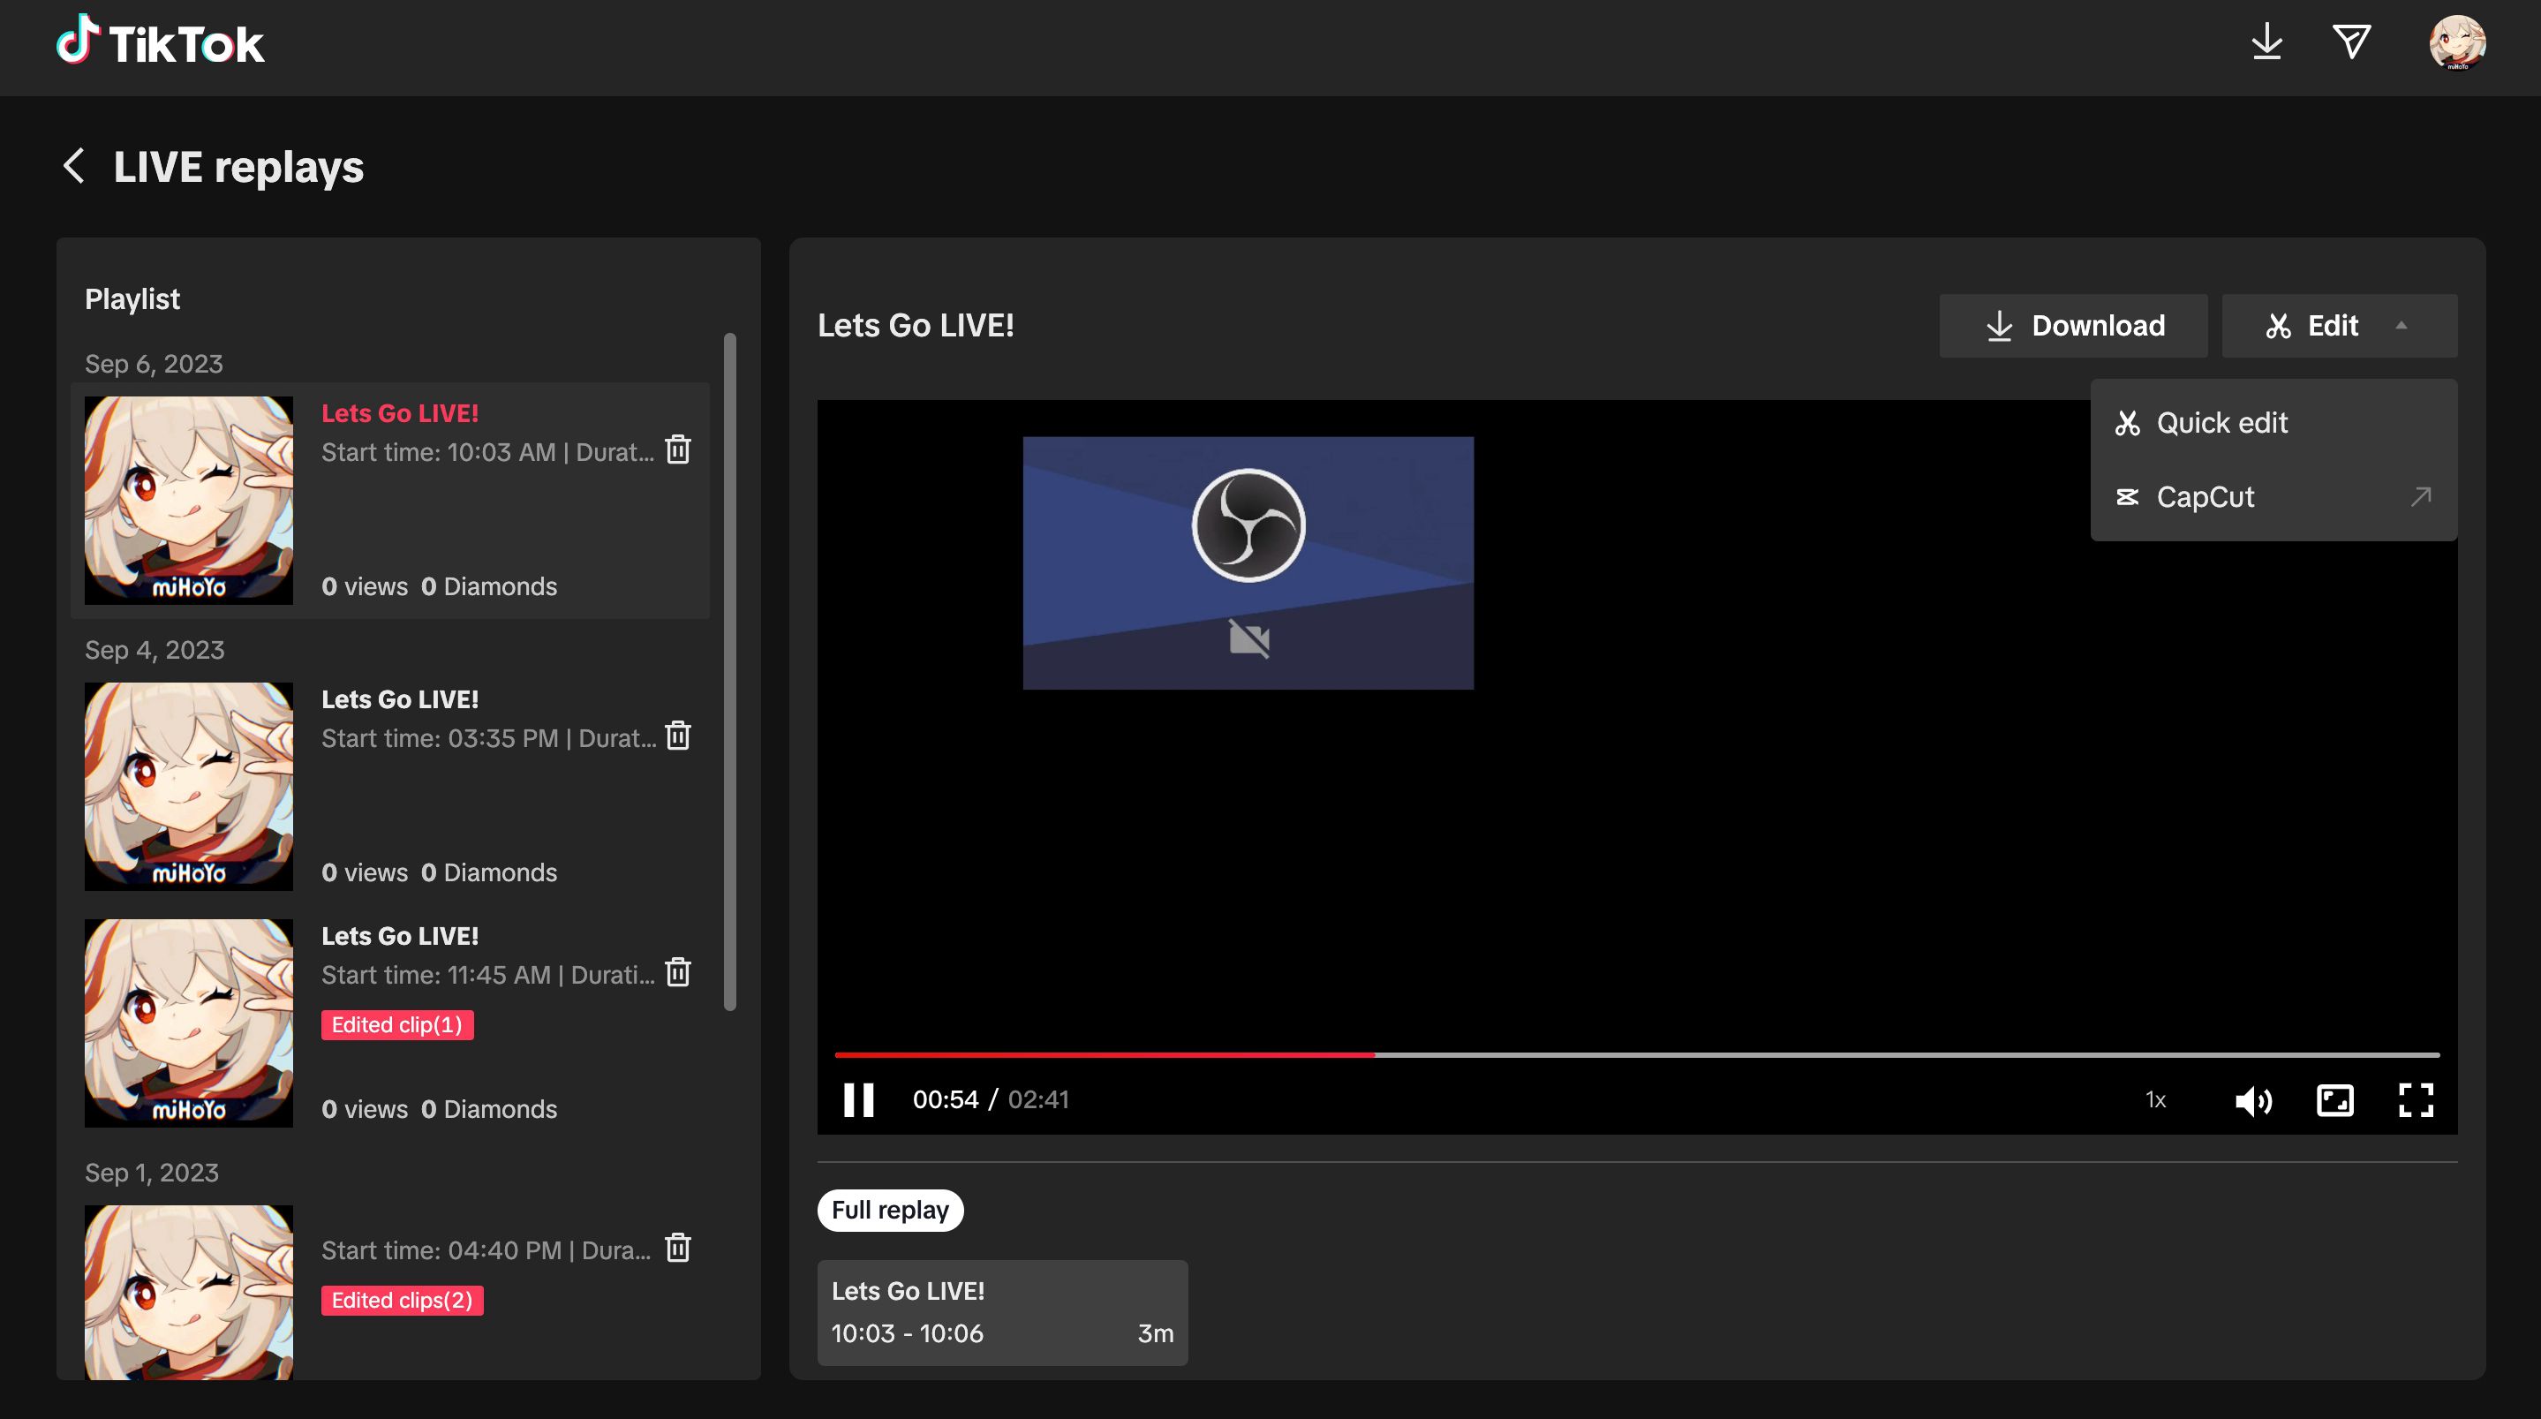Viewport: 2541px width, 1419px height.
Task: Click the TikTok logo
Action: (x=160, y=42)
